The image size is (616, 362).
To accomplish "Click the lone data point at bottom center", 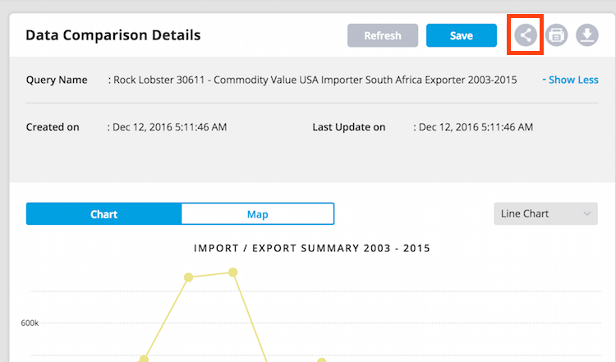I will 322,360.
